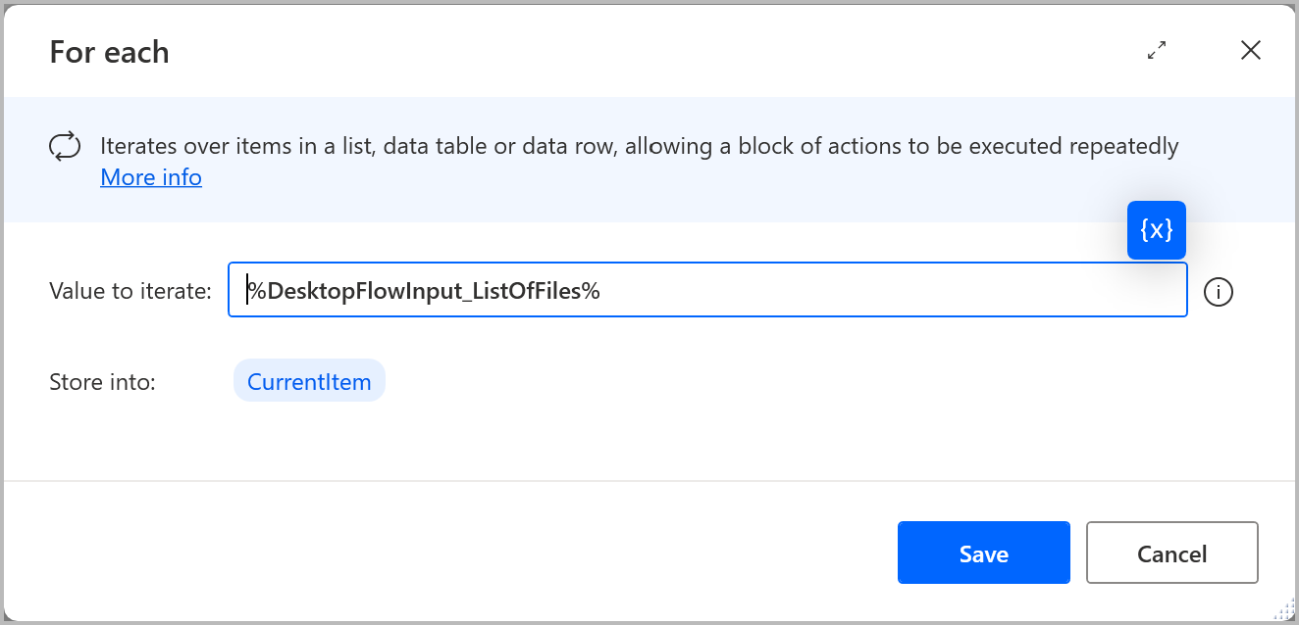Click the %DesktopFlowInput_ListOfFiles% text
Image resolution: width=1299 pixels, height=625 pixels.
point(423,291)
